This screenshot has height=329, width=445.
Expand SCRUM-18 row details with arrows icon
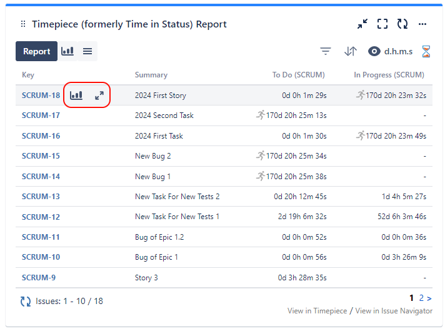99,96
